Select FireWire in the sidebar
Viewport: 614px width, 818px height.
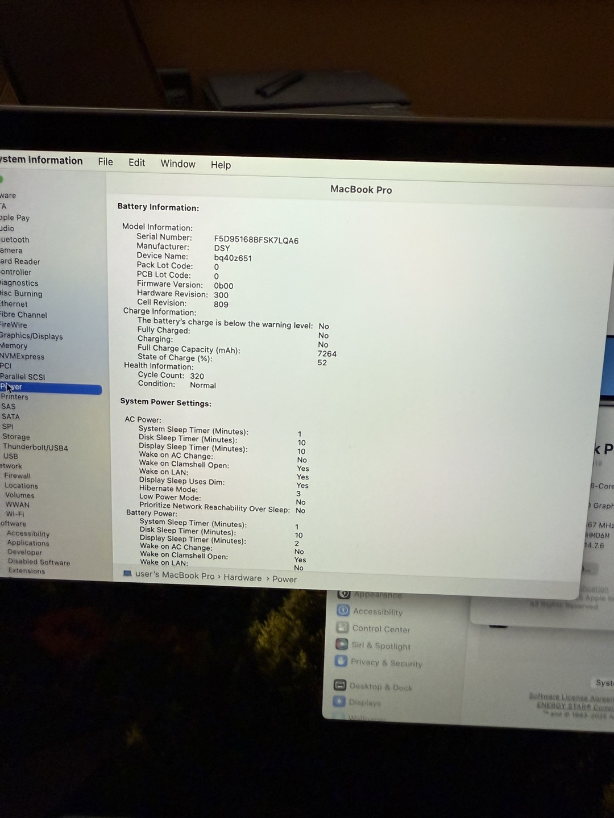tap(14, 325)
